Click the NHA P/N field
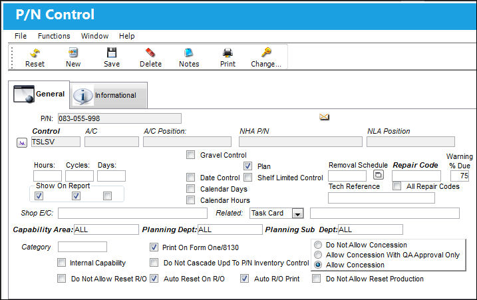 point(301,142)
